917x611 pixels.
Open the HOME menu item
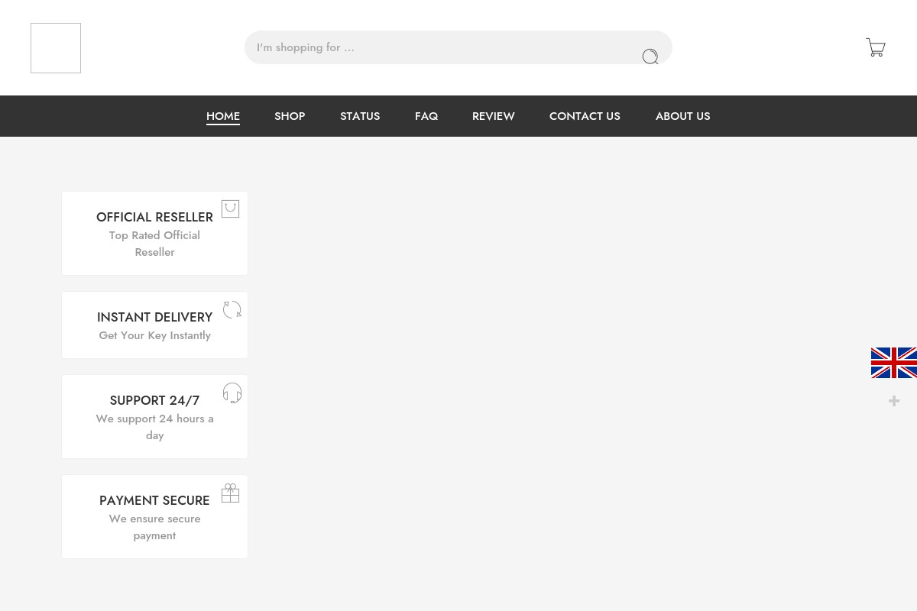[223, 116]
